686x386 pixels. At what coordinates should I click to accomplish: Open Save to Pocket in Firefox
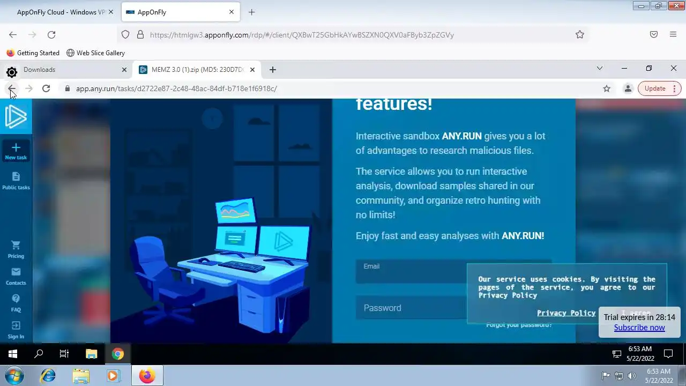click(654, 34)
